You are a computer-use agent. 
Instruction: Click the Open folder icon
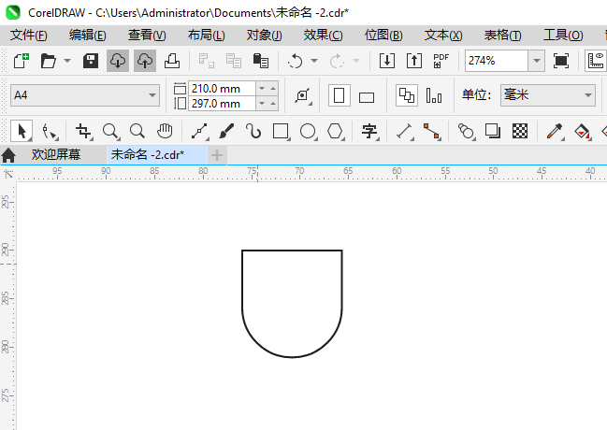[x=49, y=61]
